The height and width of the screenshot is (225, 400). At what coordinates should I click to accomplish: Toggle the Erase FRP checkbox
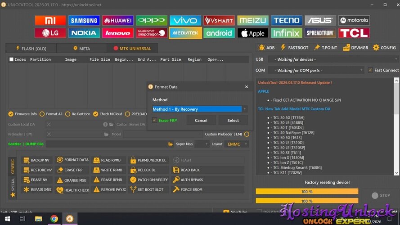(x=155, y=120)
